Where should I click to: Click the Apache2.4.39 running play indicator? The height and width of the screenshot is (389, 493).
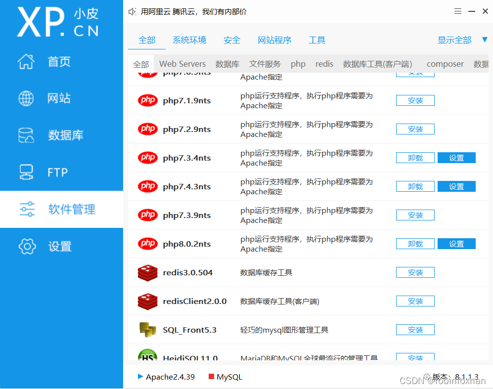(x=140, y=377)
